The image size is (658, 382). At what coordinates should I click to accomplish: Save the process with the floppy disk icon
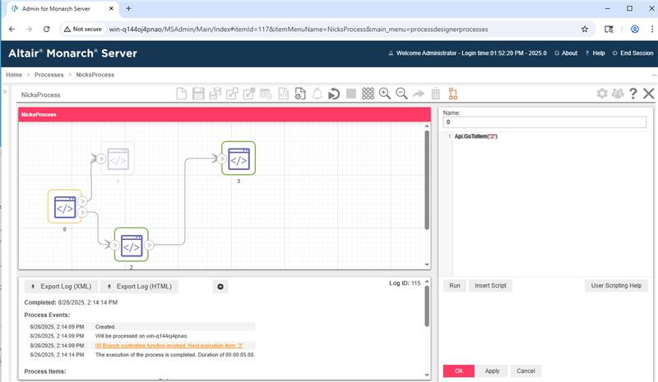coord(198,94)
